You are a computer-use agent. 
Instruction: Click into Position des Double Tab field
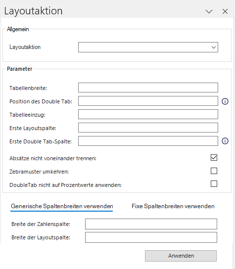pyautogui.click(x=148, y=101)
